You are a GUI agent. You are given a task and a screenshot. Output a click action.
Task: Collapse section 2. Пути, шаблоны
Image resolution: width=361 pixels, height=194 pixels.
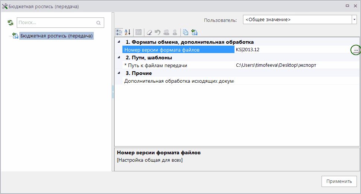[x=119, y=57]
